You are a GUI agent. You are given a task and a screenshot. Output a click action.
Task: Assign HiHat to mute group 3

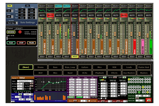150,79
